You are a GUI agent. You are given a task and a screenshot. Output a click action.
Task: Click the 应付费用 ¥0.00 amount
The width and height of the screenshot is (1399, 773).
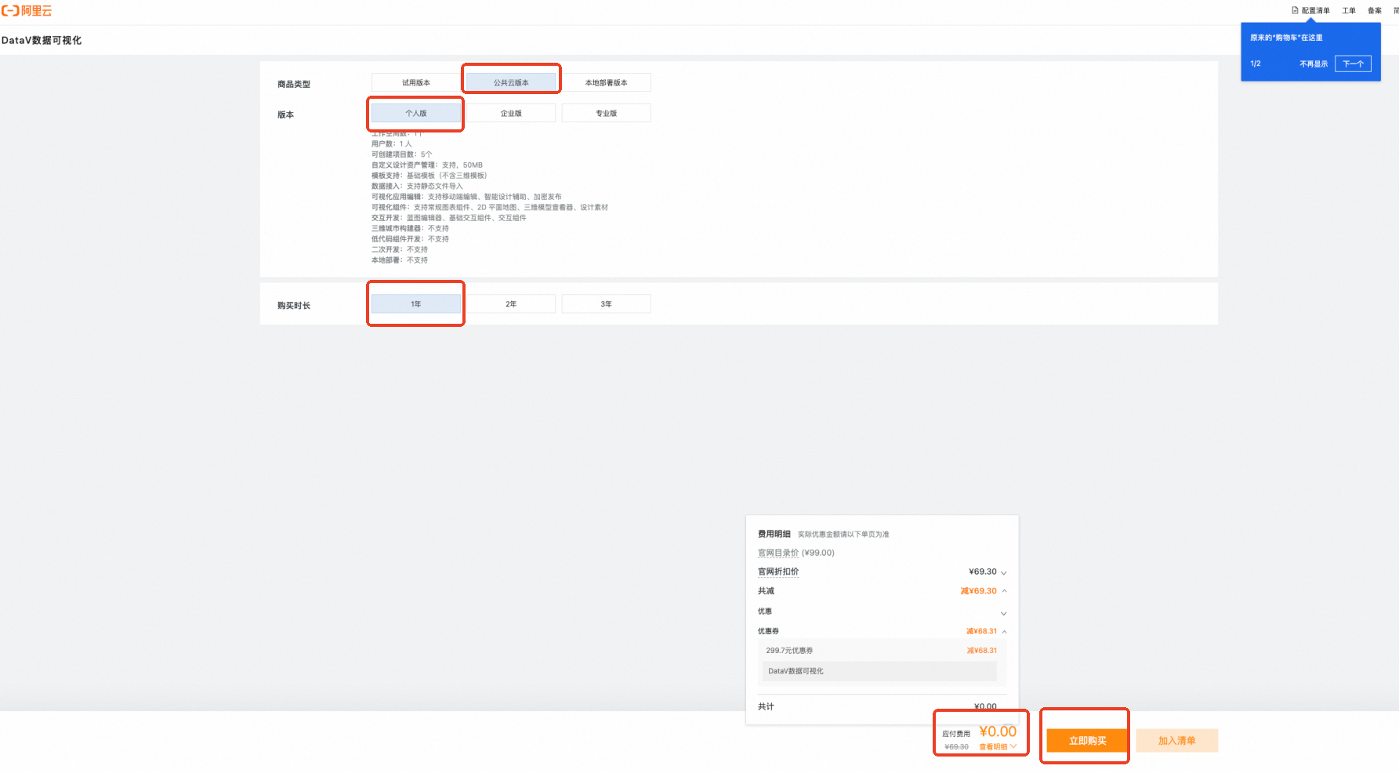[998, 731]
